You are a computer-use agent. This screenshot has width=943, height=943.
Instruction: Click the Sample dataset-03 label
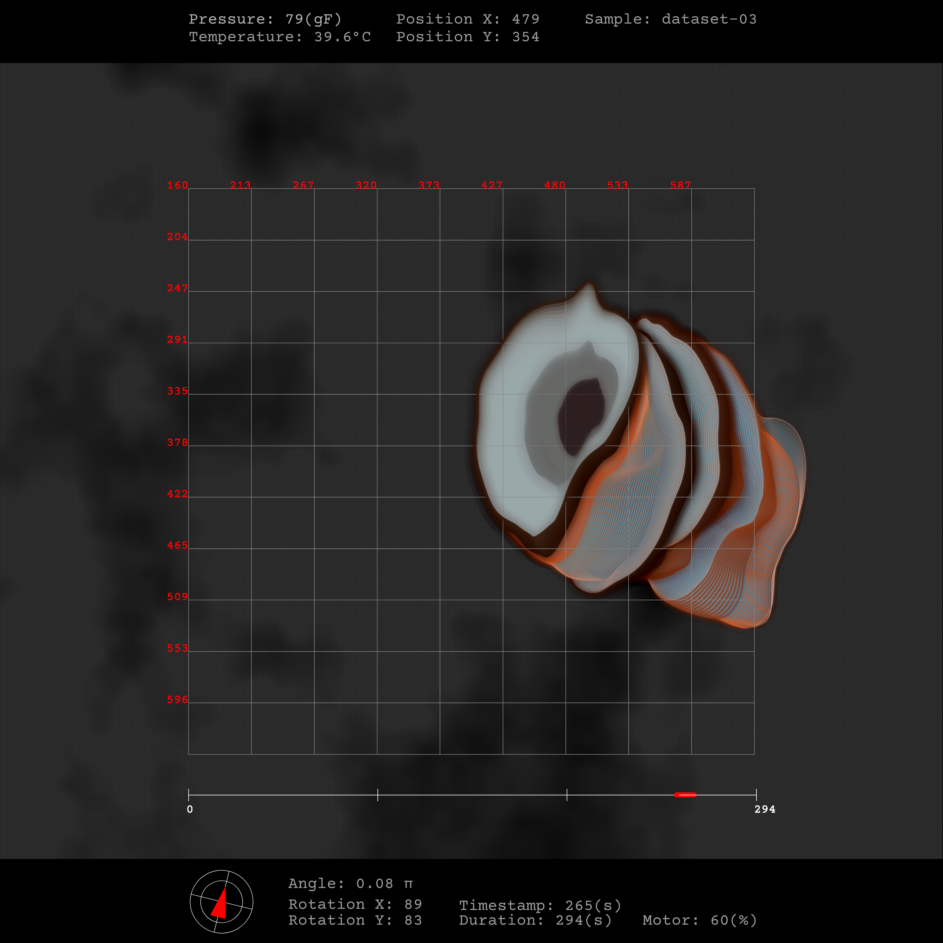click(671, 19)
